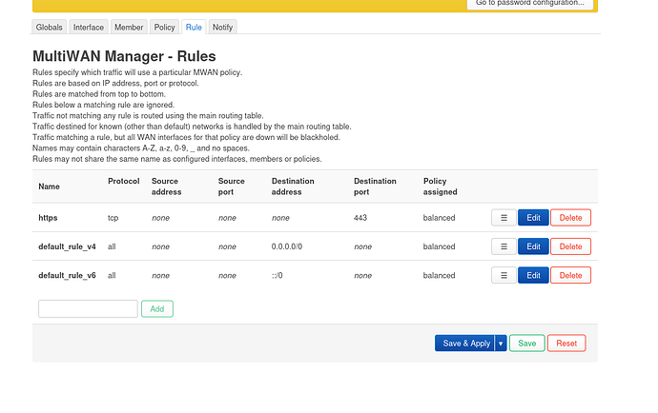
Task: Switch to the Globals tab
Action: pos(49,28)
